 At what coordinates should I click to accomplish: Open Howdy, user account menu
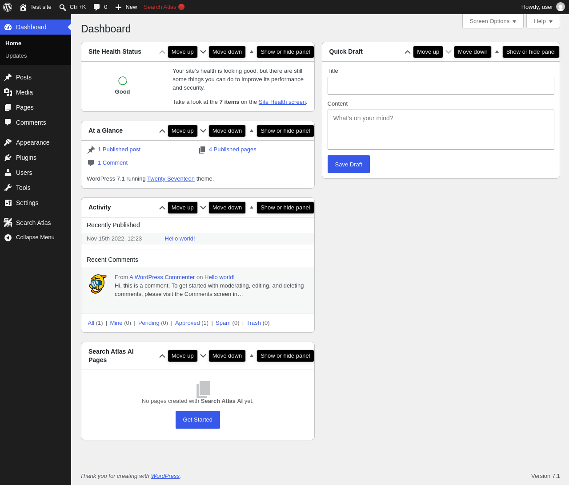click(x=543, y=7)
